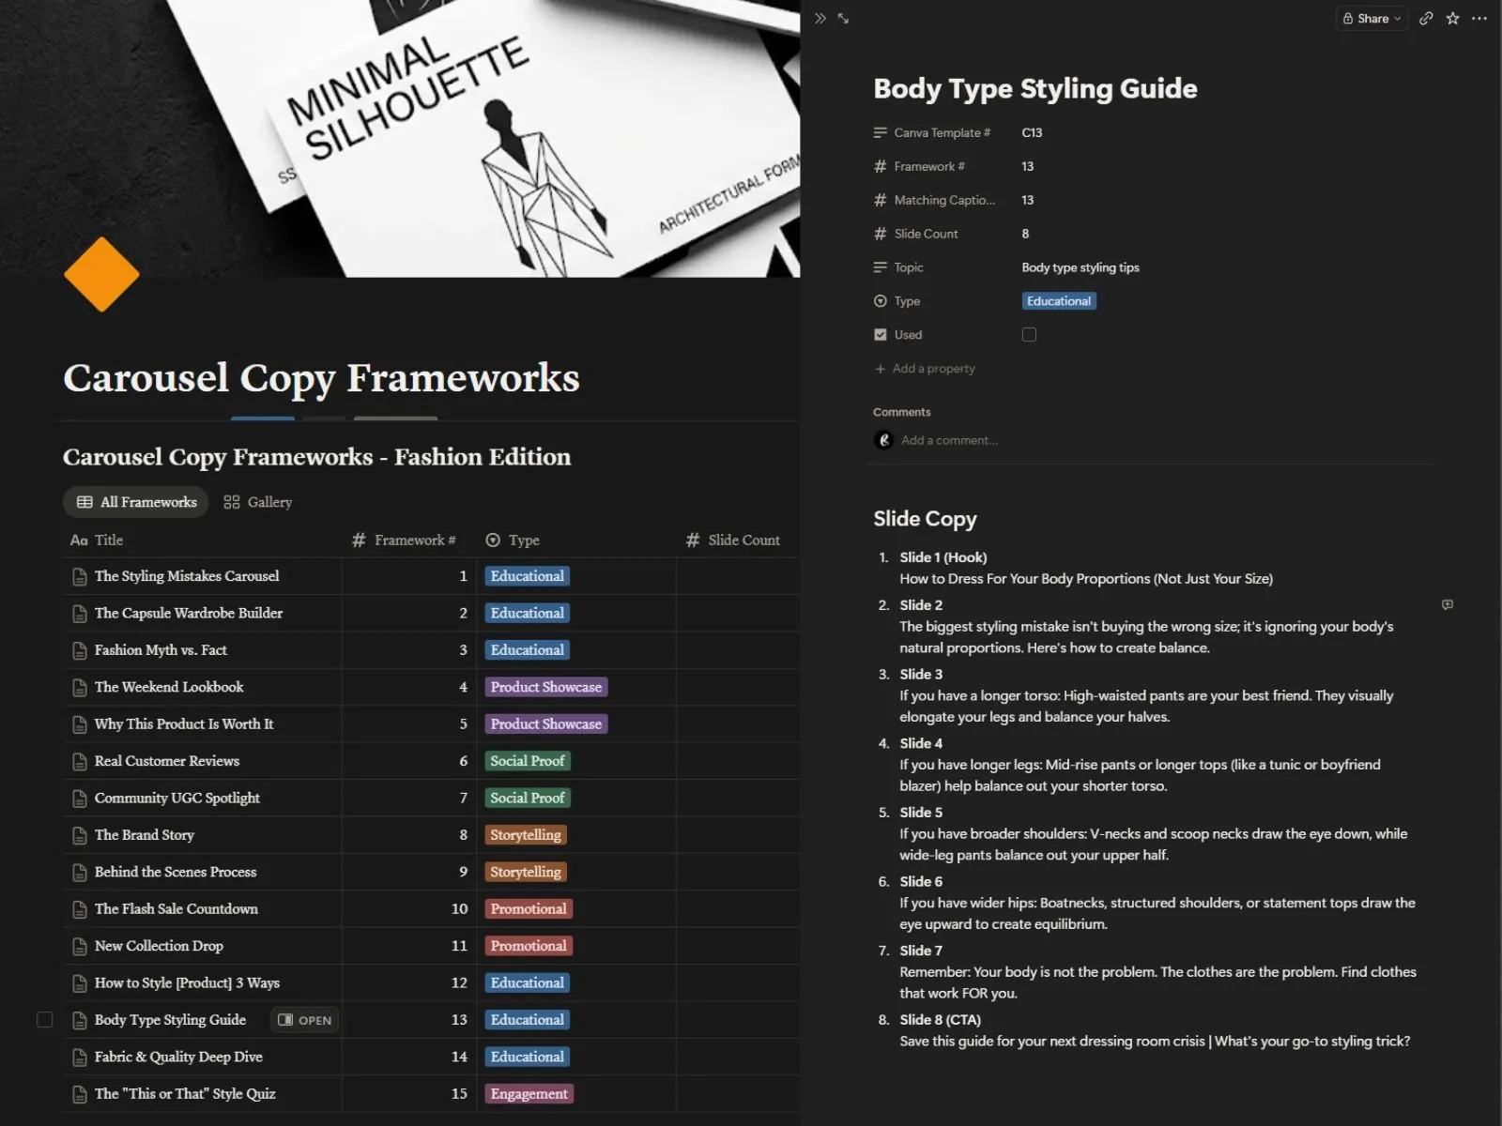The image size is (1502, 1126).
Task: Click the Framework # property hash icon
Action: pyautogui.click(x=881, y=166)
